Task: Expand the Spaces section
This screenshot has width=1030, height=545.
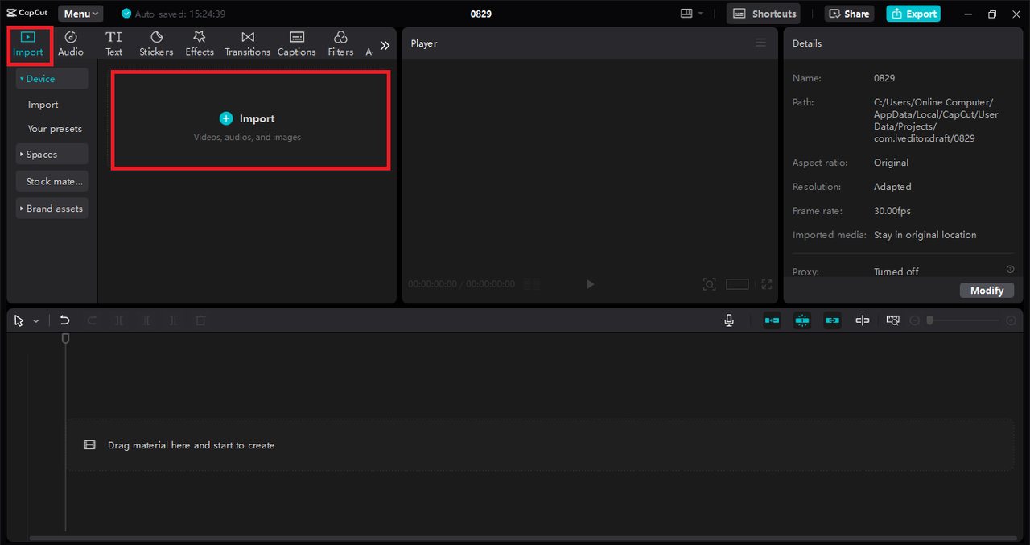Action: pyautogui.click(x=51, y=155)
